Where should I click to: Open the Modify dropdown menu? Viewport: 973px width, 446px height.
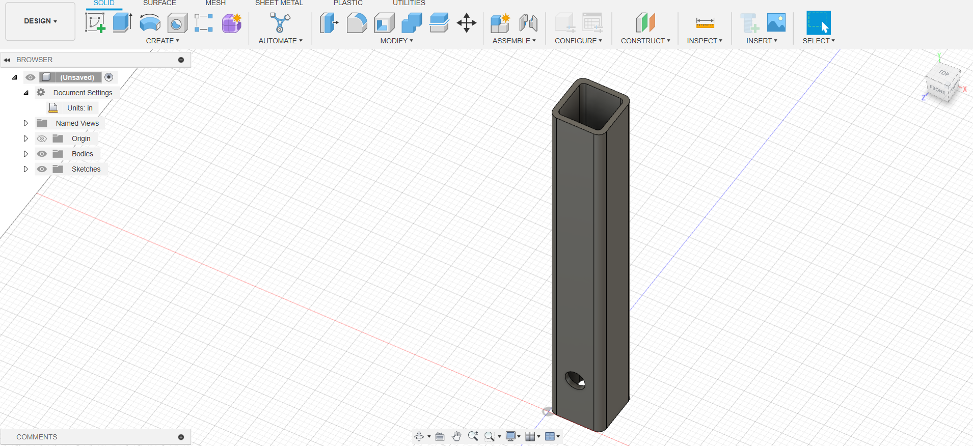tap(396, 41)
